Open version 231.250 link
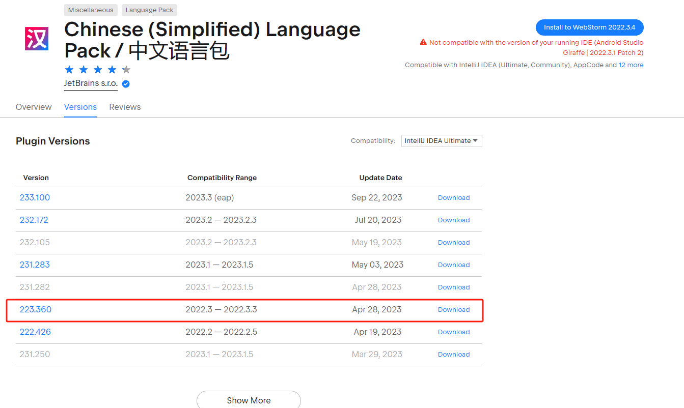The height and width of the screenshot is (408, 684). (x=35, y=354)
